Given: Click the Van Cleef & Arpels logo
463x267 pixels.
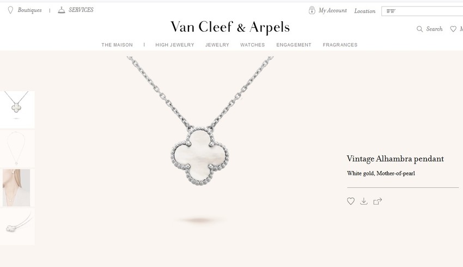Looking at the screenshot, I should tap(230, 27).
